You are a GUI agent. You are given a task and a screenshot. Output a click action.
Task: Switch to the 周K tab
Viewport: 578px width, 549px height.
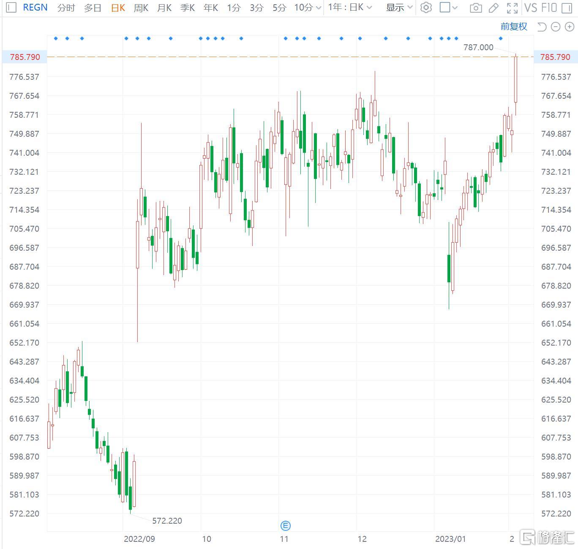tap(141, 8)
